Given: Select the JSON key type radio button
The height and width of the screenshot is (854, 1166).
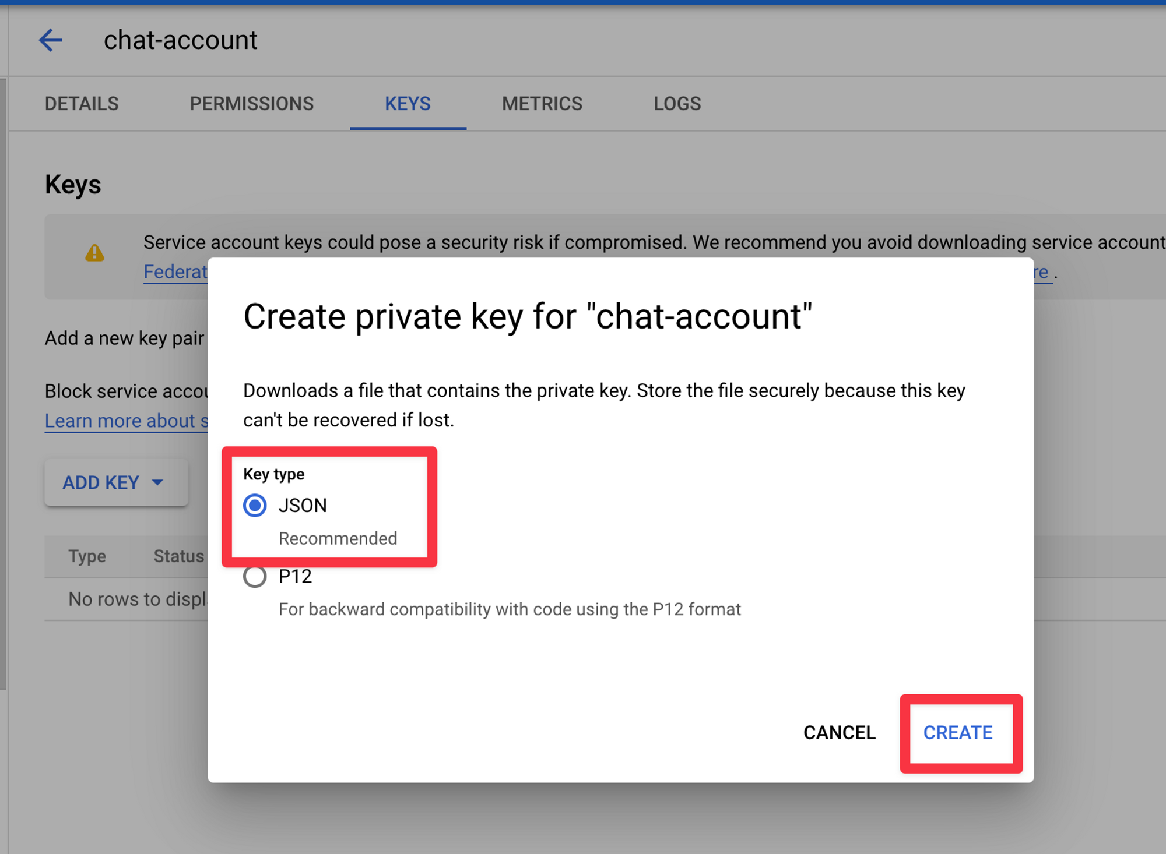Looking at the screenshot, I should [255, 506].
